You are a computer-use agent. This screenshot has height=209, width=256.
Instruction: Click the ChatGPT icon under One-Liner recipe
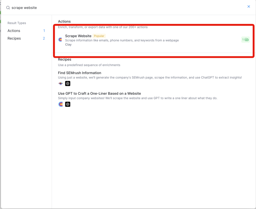tap(67, 104)
